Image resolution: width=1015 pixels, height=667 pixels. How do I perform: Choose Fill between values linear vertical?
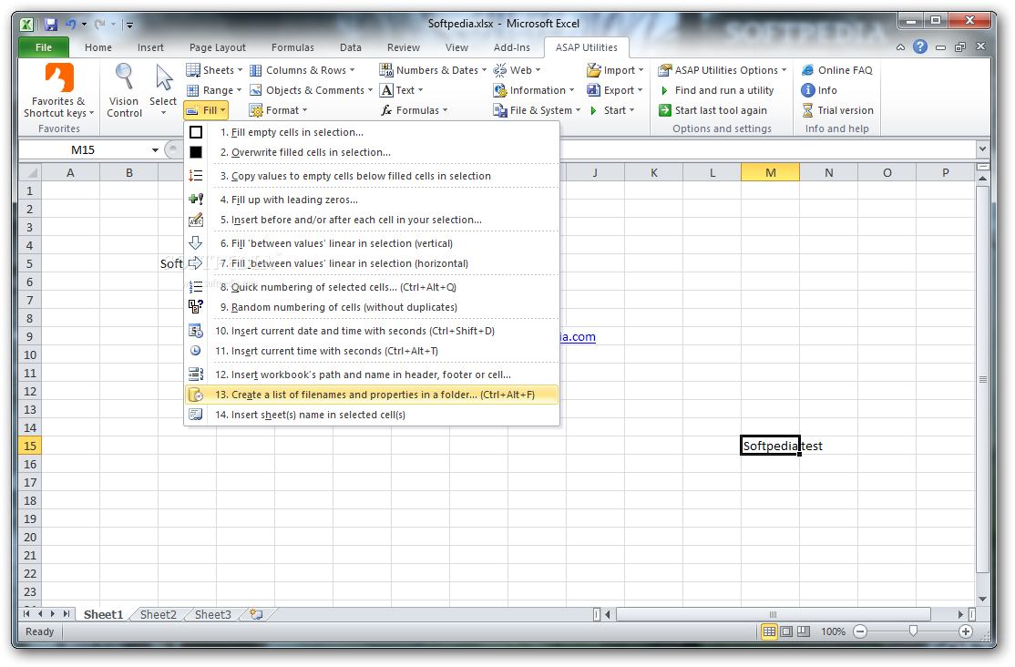click(x=373, y=243)
